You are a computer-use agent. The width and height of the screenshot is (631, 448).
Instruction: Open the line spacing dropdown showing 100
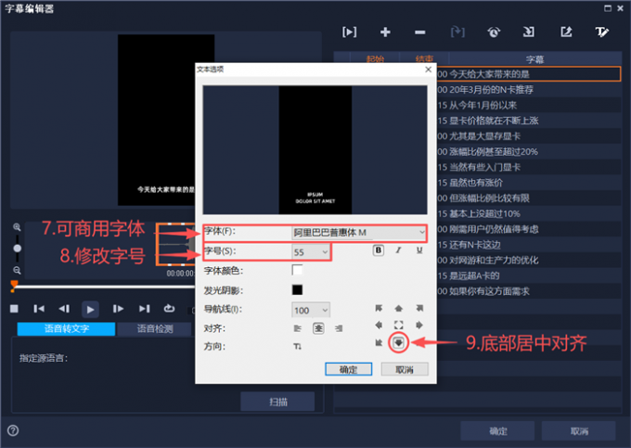[311, 310]
